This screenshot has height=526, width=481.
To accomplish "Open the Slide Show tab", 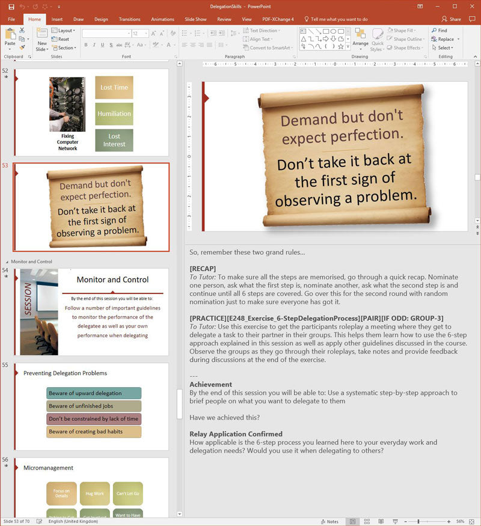I will point(195,19).
